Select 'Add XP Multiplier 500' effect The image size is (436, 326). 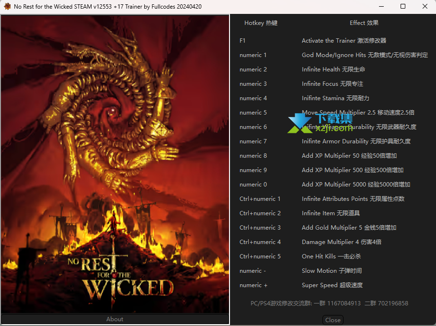(353, 170)
